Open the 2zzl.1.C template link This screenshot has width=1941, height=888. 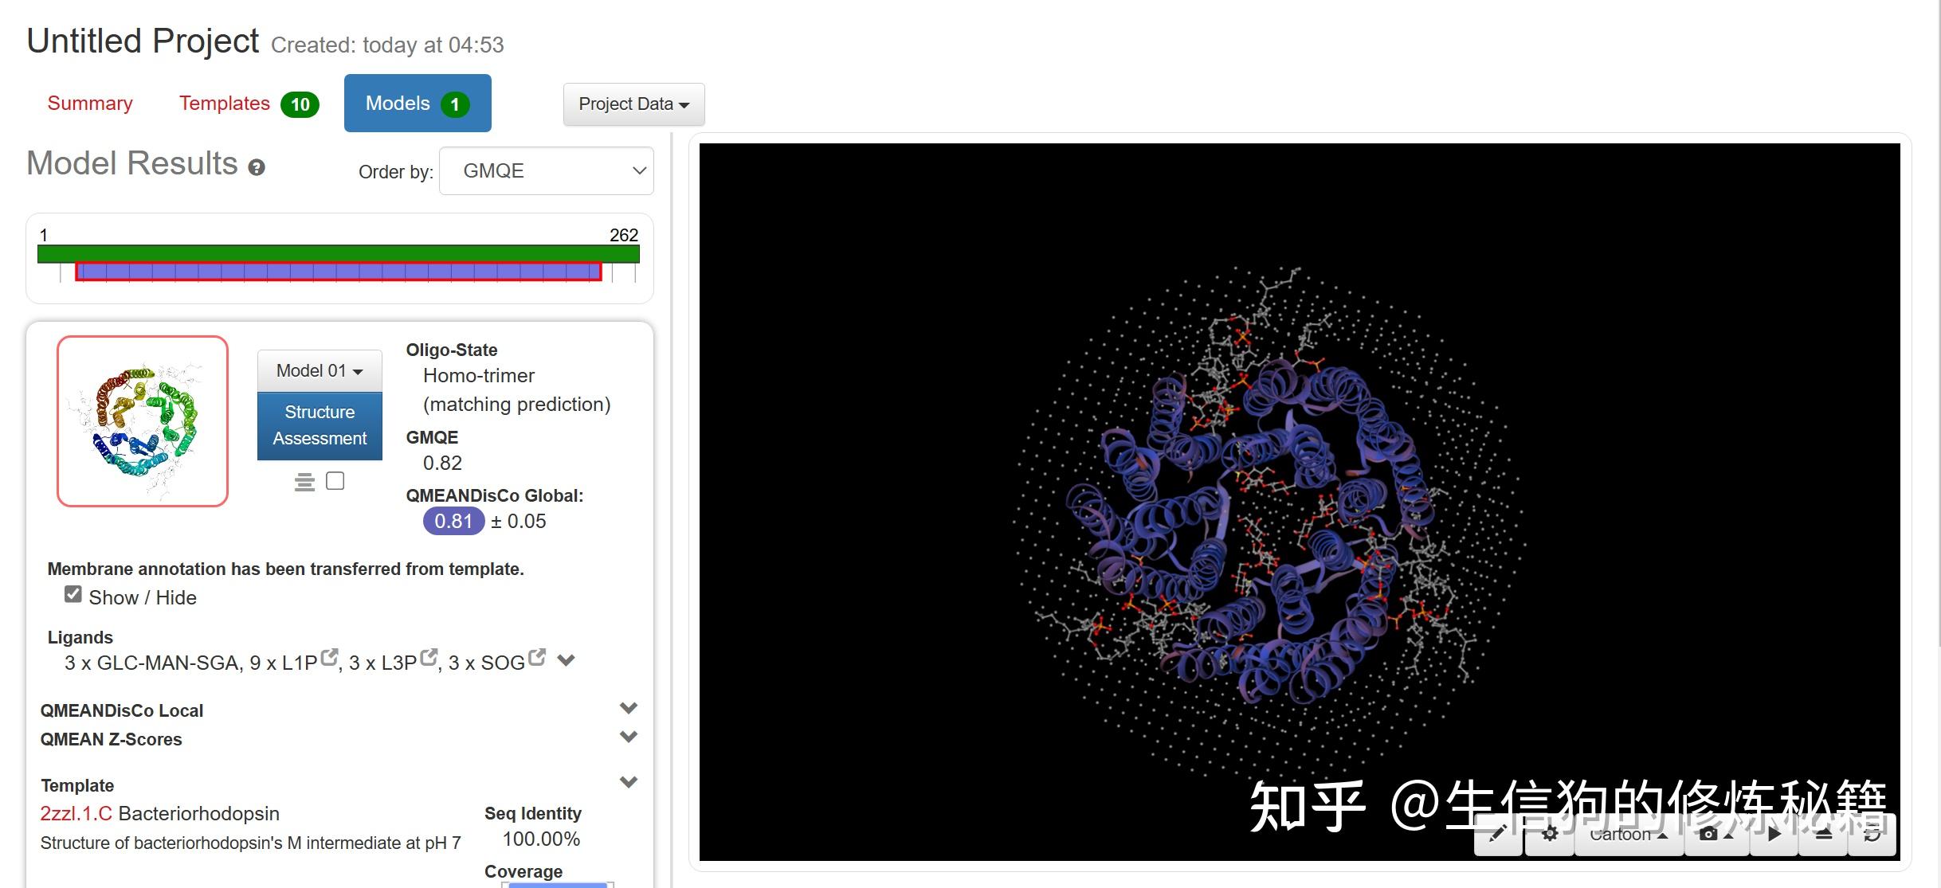click(x=76, y=813)
